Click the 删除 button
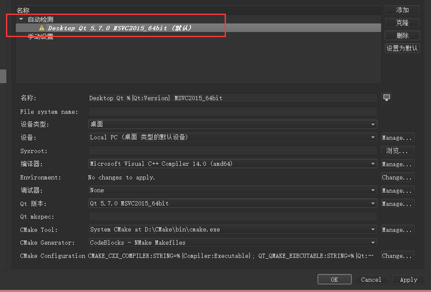Viewport: 431px width, 292px height. pyautogui.click(x=402, y=35)
